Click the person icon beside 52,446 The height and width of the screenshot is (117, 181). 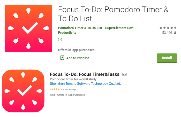[x=175, y=33]
